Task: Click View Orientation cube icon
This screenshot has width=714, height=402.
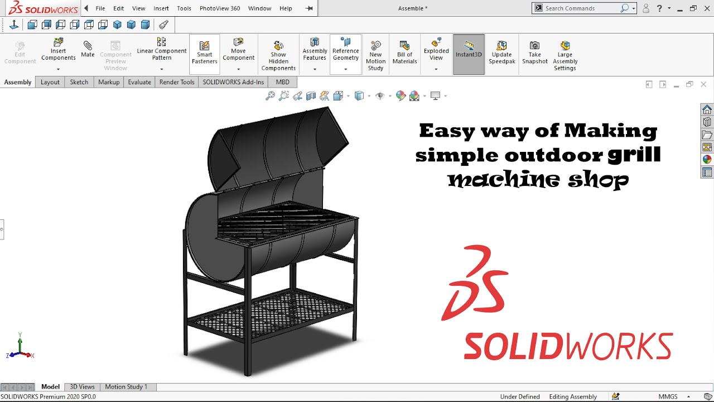Action: coord(337,96)
